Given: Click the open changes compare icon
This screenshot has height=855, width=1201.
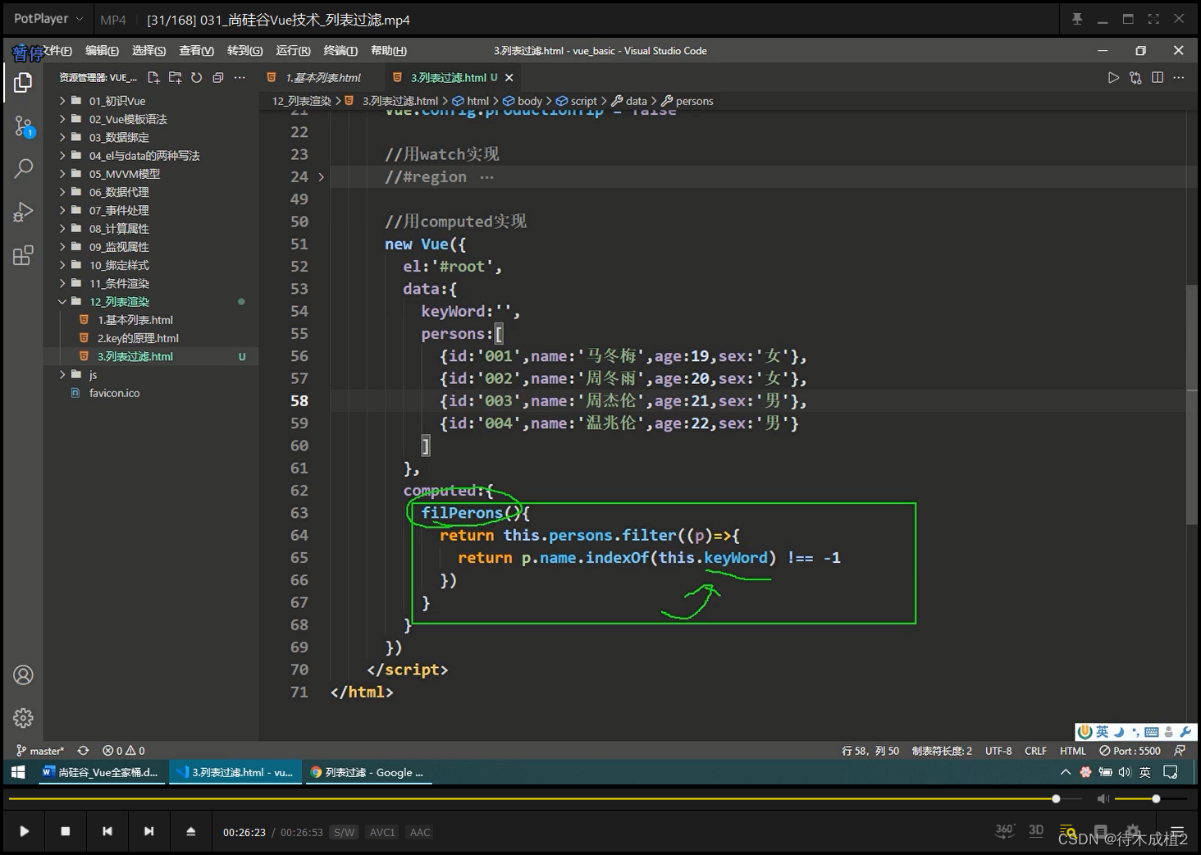Looking at the screenshot, I should (1135, 77).
